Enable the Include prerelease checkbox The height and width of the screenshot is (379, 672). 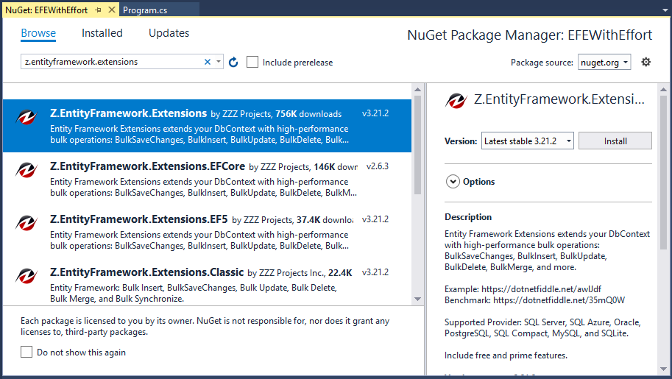point(252,62)
